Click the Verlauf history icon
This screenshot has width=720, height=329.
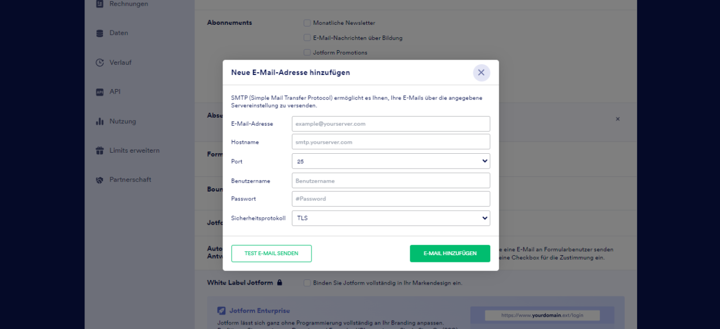pyautogui.click(x=100, y=63)
